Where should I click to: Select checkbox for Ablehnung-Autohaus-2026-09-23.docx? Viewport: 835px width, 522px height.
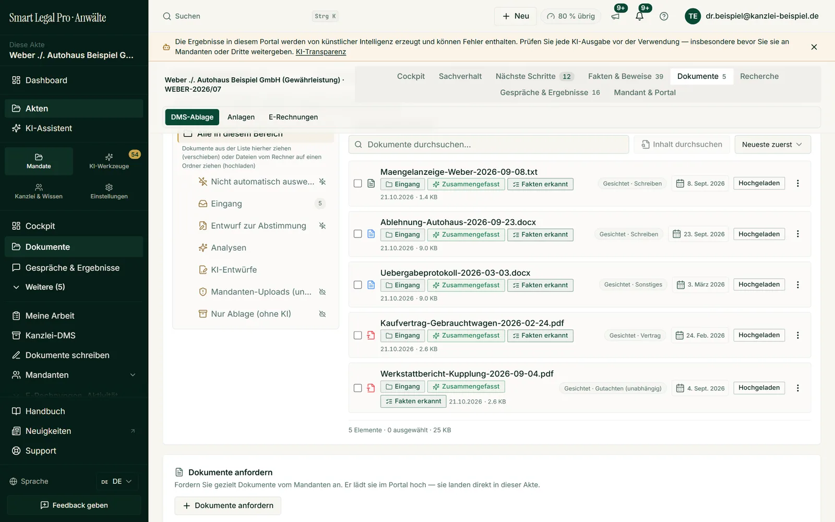point(357,234)
